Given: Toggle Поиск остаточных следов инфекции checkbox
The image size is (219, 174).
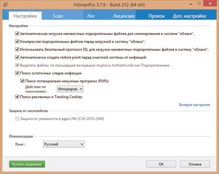Looking at the screenshot, I should 17,73.
